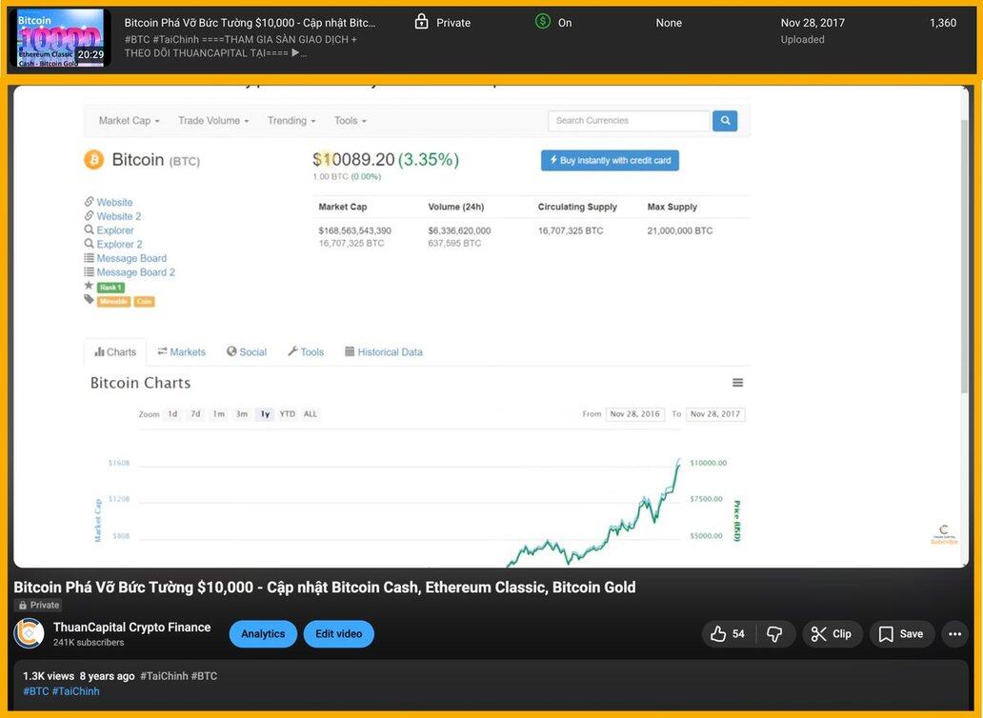Expand the Market Cap dropdown

129,121
